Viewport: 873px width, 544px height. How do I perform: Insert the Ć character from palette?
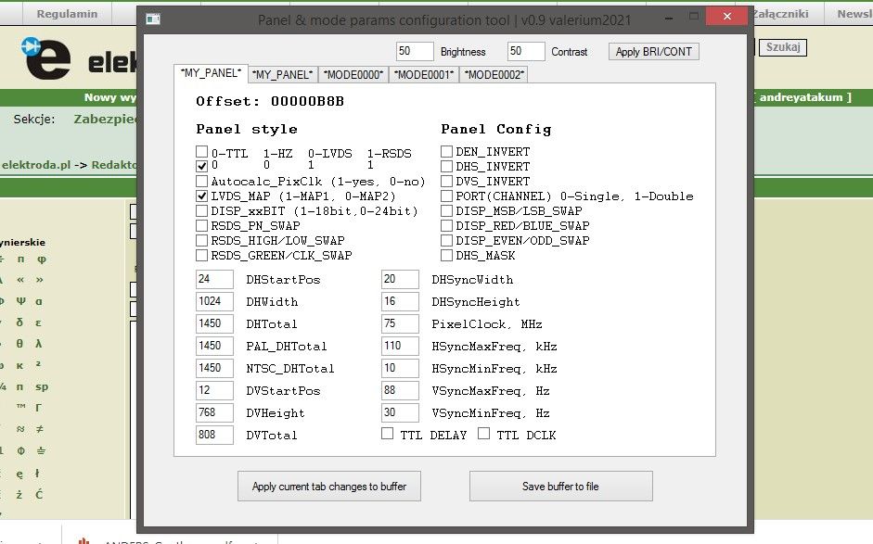38,494
